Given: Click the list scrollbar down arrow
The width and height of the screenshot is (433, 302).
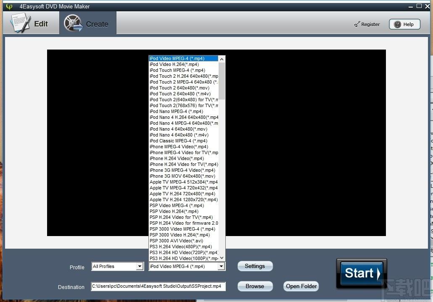Looking at the screenshot, I should coord(222,258).
